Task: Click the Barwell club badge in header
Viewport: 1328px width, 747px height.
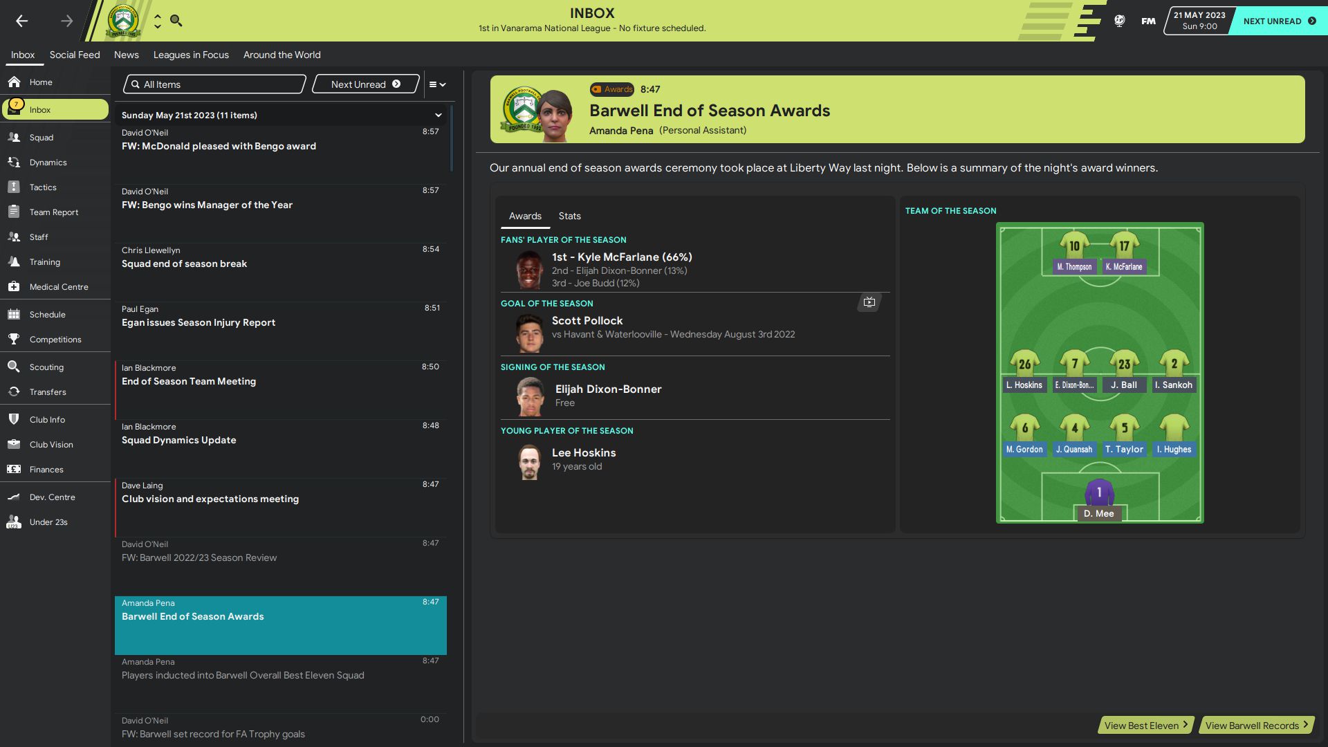Action: coord(123,21)
